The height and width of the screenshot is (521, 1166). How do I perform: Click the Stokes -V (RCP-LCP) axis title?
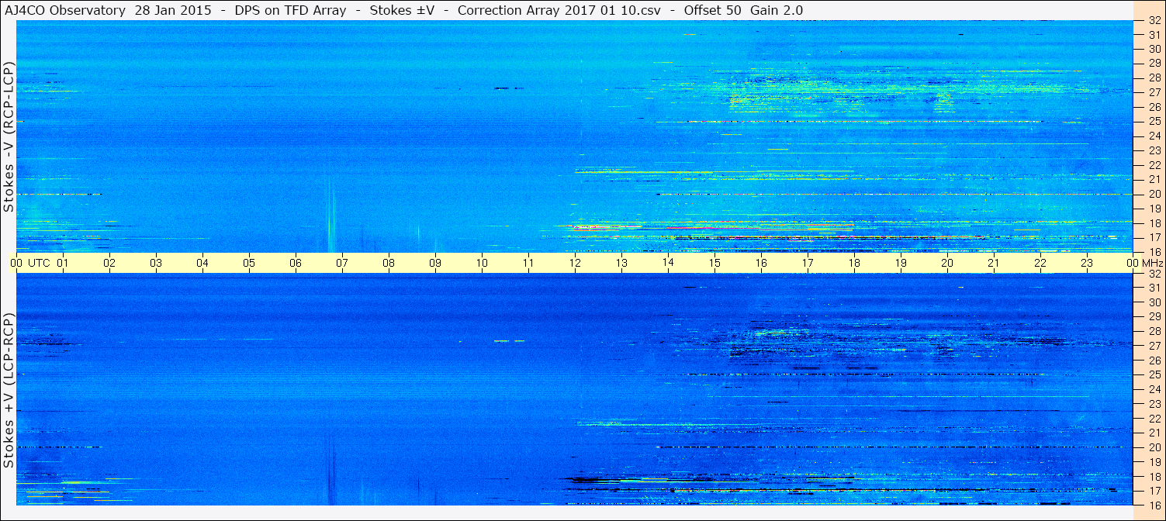(9, 136)
